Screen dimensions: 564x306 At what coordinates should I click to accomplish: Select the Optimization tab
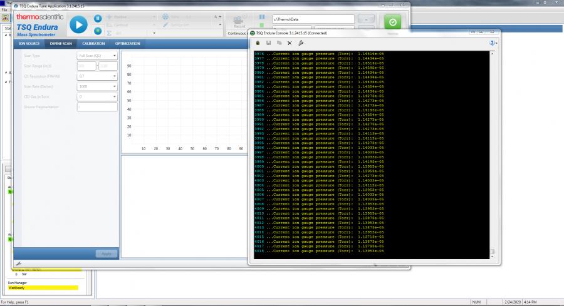click(x=127, y=44)
